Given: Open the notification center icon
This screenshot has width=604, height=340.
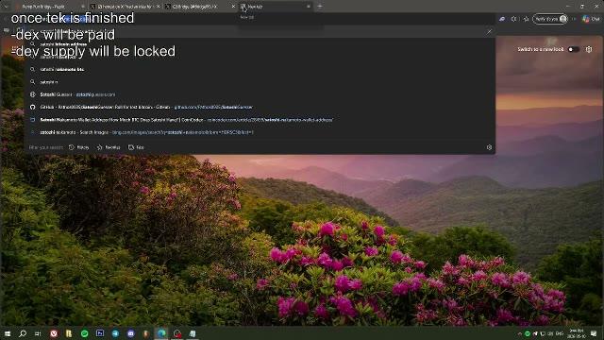Looking at the screenshot, I should tap(594, 333).
